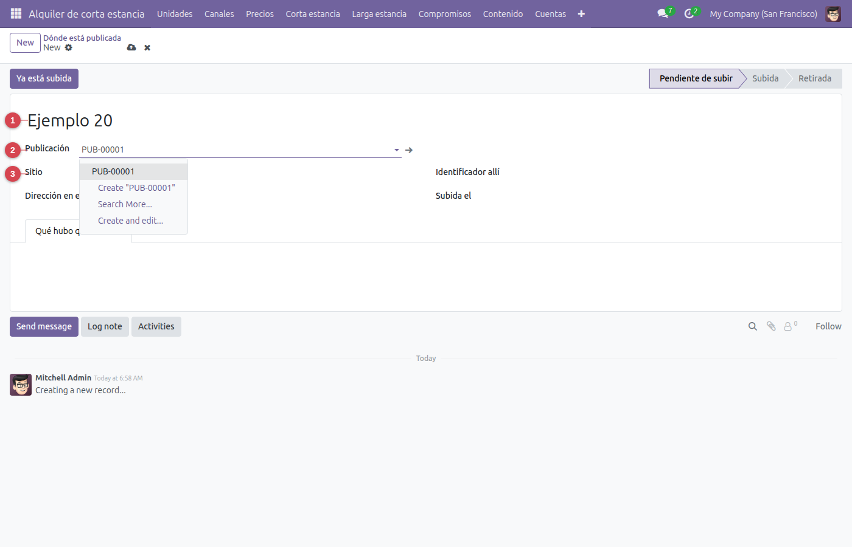This screenshot has width=852, height=547.
Task: Click the save record cloud icon
Action: pos(131,47)
